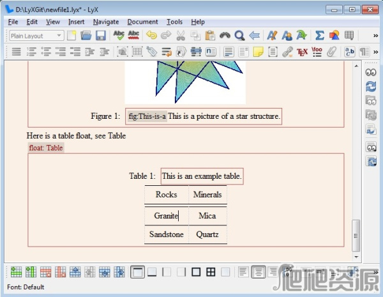Toggle all table borders on
The width and height of the screenshot is (383, 297).
(211, 272)
